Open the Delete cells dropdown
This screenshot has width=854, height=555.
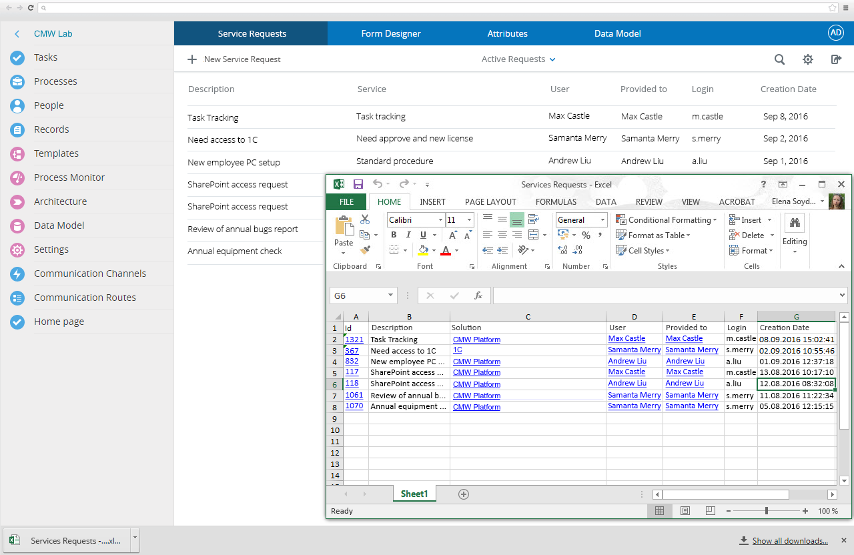pos(772,235)
